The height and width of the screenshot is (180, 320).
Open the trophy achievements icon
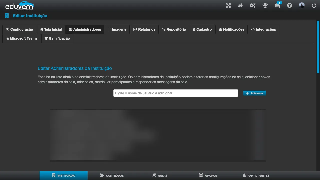(x=265, y=5)
